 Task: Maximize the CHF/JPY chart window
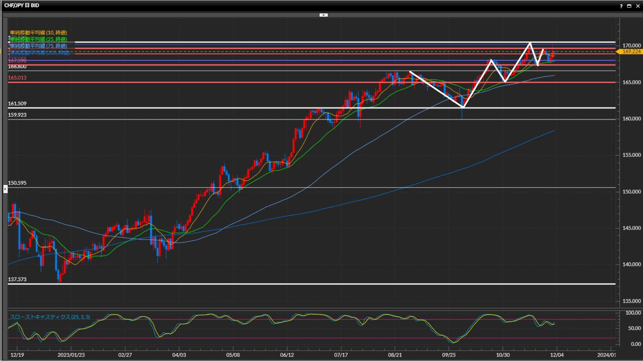point(629,6)
